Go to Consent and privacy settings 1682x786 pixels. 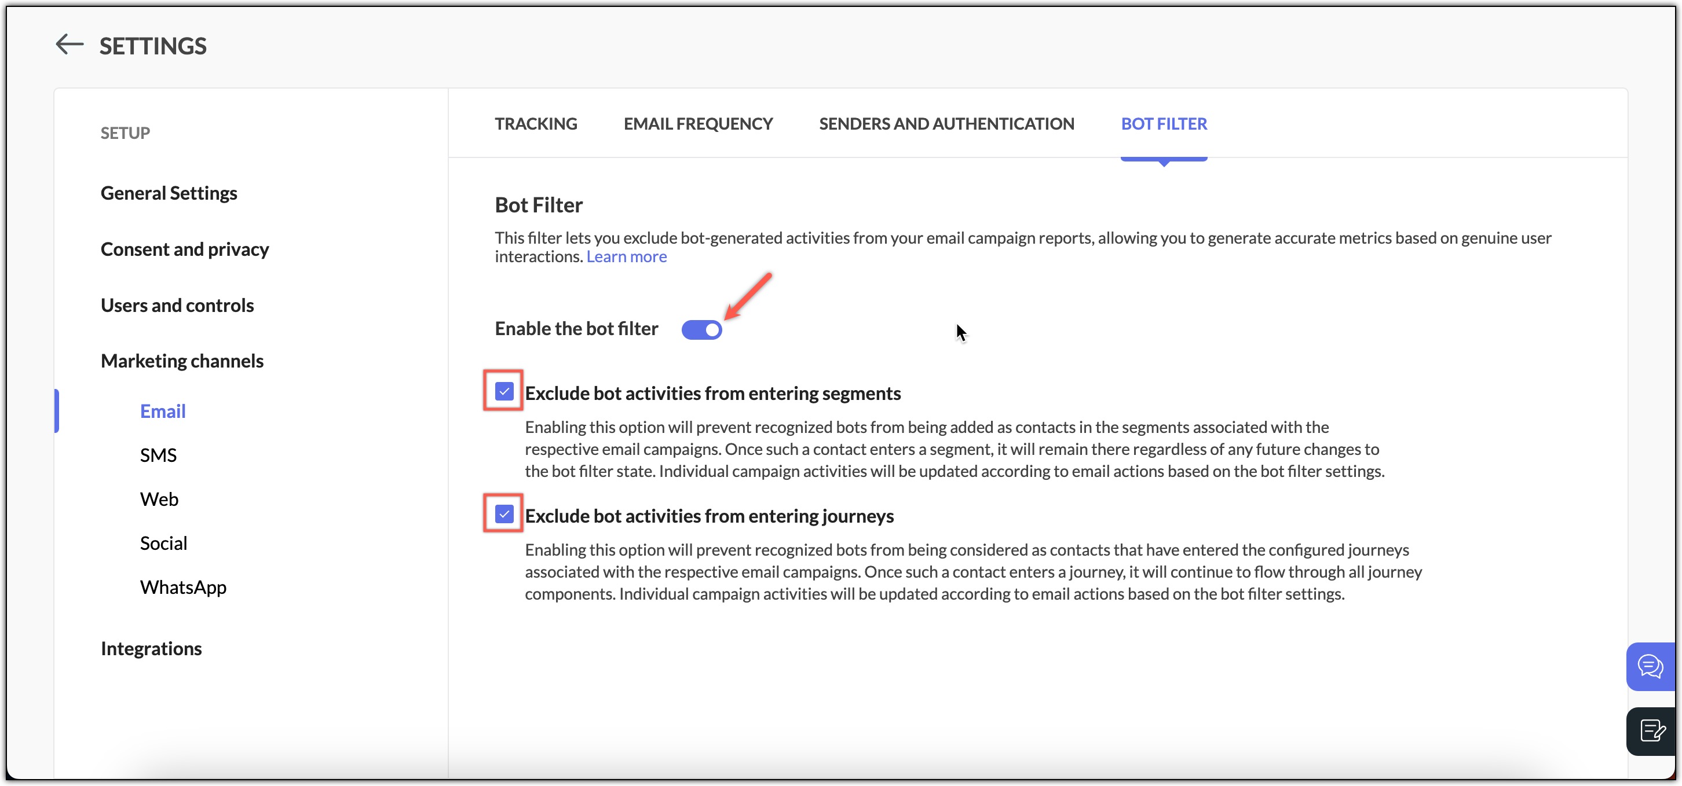pyautogui.click(x=185, y=249)
